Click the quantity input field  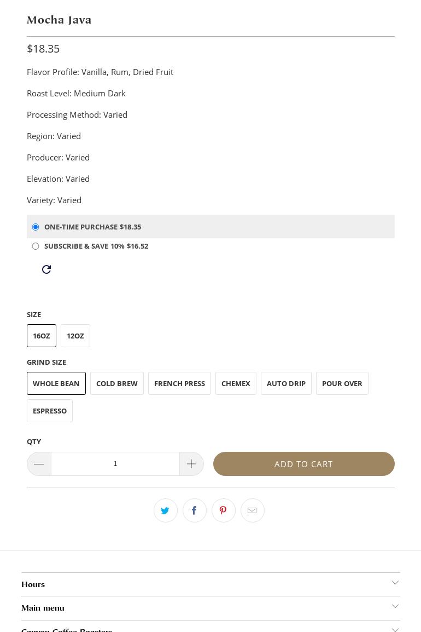[x=115, y=464]
